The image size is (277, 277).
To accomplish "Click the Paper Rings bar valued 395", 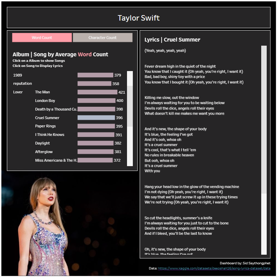I will (x=96, y=126).
